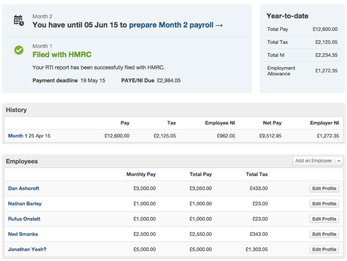Open Dan Ashcroft's employee record
This screenshot has width=347, height=261.
(x=24, y=188)
